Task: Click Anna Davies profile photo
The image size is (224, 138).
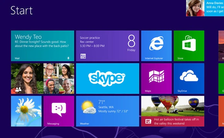Action: 195,8
